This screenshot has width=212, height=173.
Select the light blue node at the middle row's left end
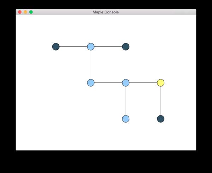click(91, 83)
